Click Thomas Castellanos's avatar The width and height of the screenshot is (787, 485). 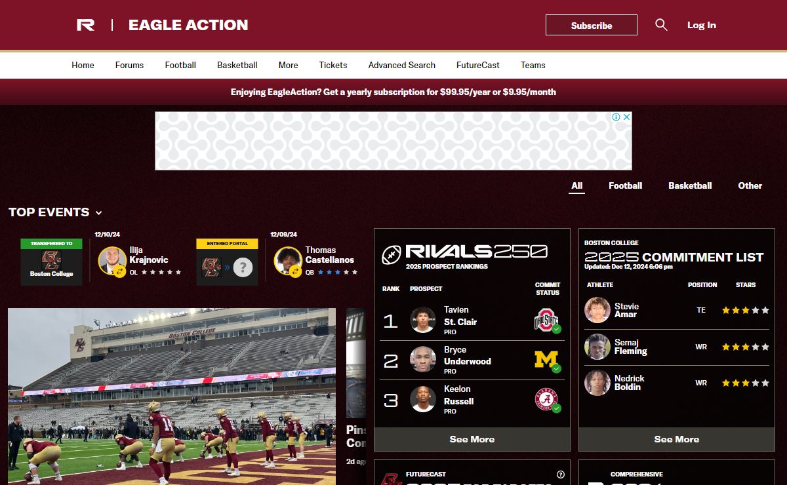(x=288, y=261)
